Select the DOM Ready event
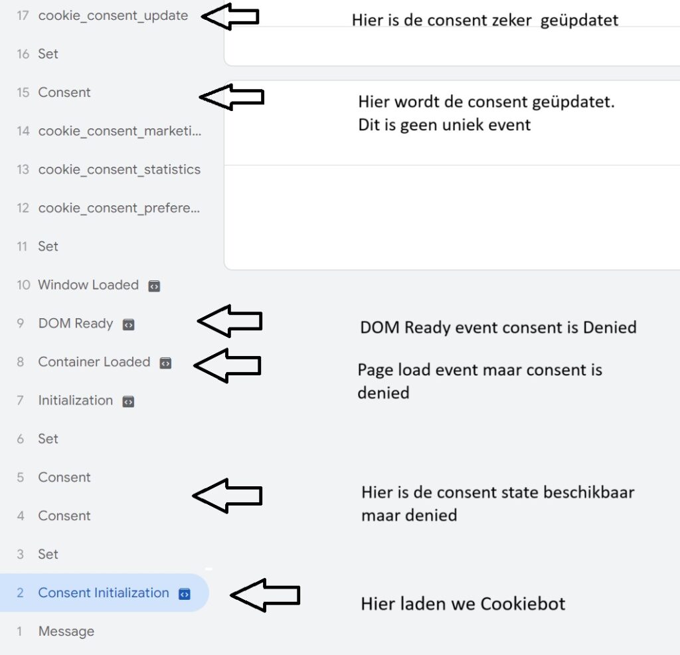The width and height of the screenshot is (680, 655). coord(75,324)
